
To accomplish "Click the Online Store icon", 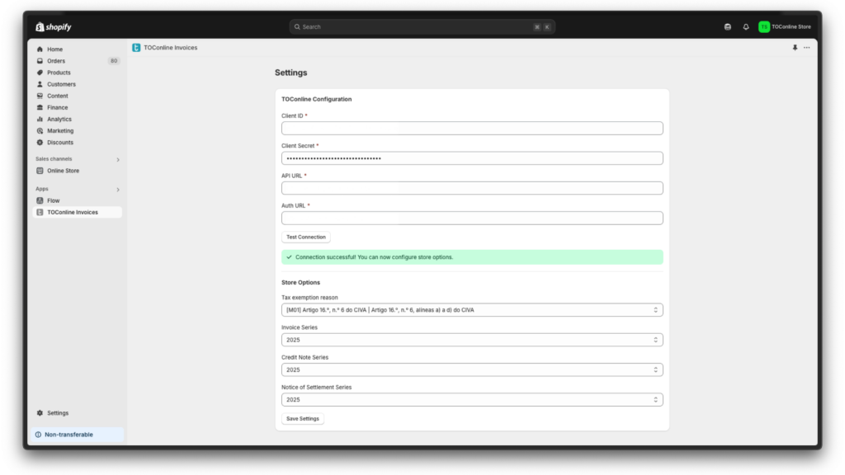I will [x=40, y=171].
